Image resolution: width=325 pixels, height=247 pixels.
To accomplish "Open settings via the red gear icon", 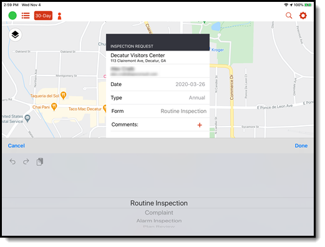I will (x=303, y=16).
